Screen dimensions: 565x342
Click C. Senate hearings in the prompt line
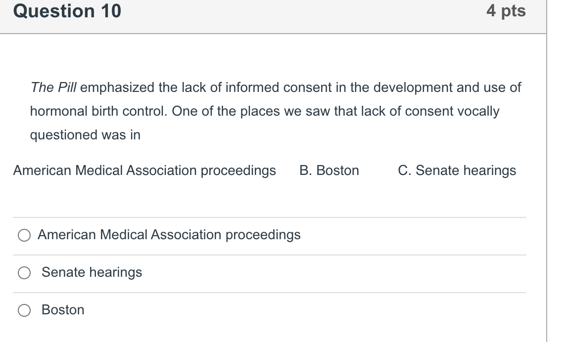click(457, 171)
